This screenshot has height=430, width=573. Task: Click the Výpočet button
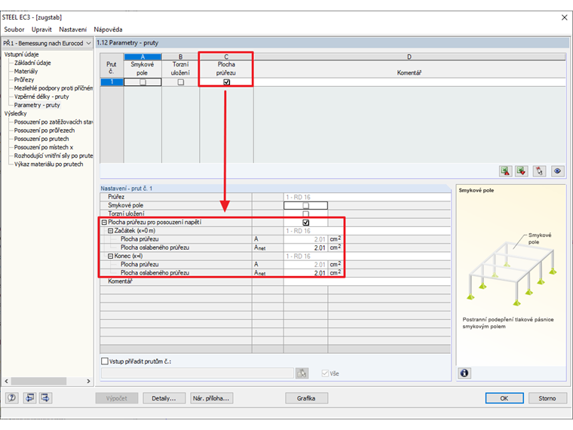[117, 398]
